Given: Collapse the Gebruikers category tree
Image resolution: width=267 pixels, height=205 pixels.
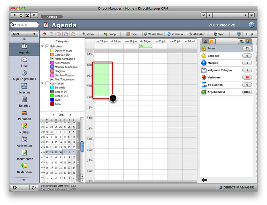Looking at the screenshot, I should tap(42, 46).
